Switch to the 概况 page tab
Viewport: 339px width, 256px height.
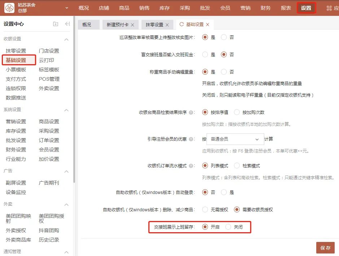tap(87, 25)
